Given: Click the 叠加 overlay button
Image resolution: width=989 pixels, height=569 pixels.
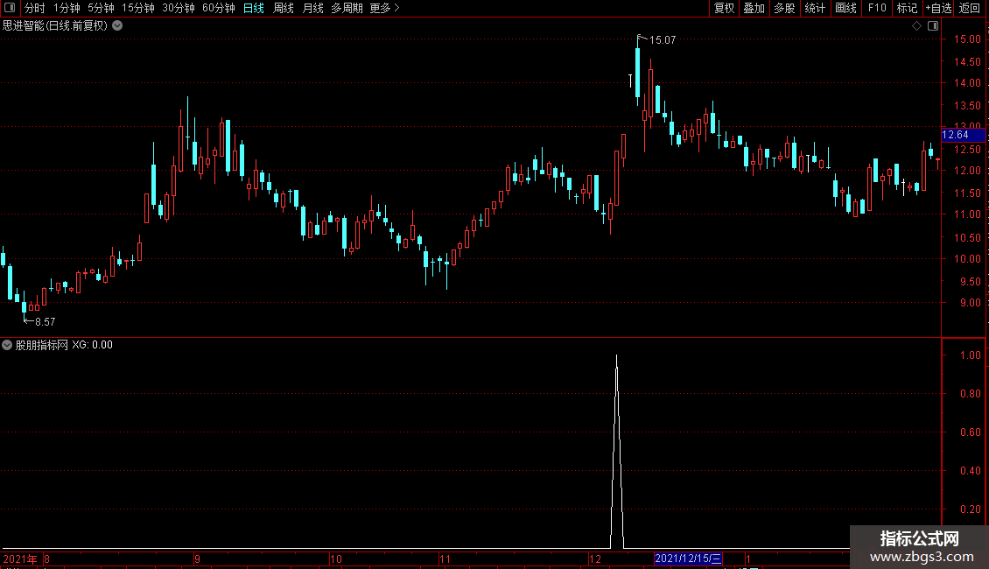Looking at the screenshot, I should tap(754, 8).
